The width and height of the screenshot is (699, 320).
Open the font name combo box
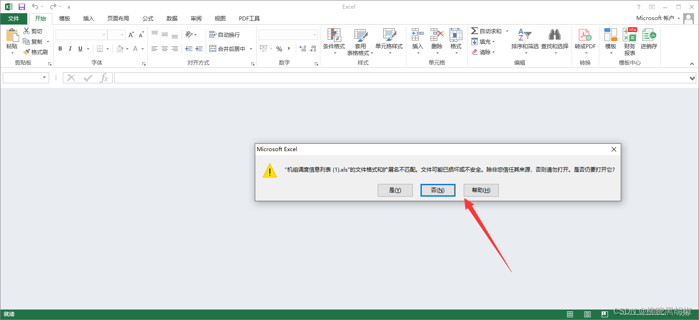(81, 35)
